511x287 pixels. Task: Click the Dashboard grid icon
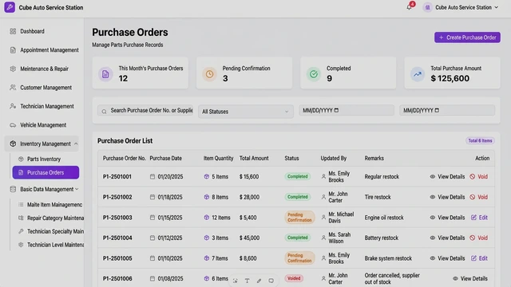(13, 31)
